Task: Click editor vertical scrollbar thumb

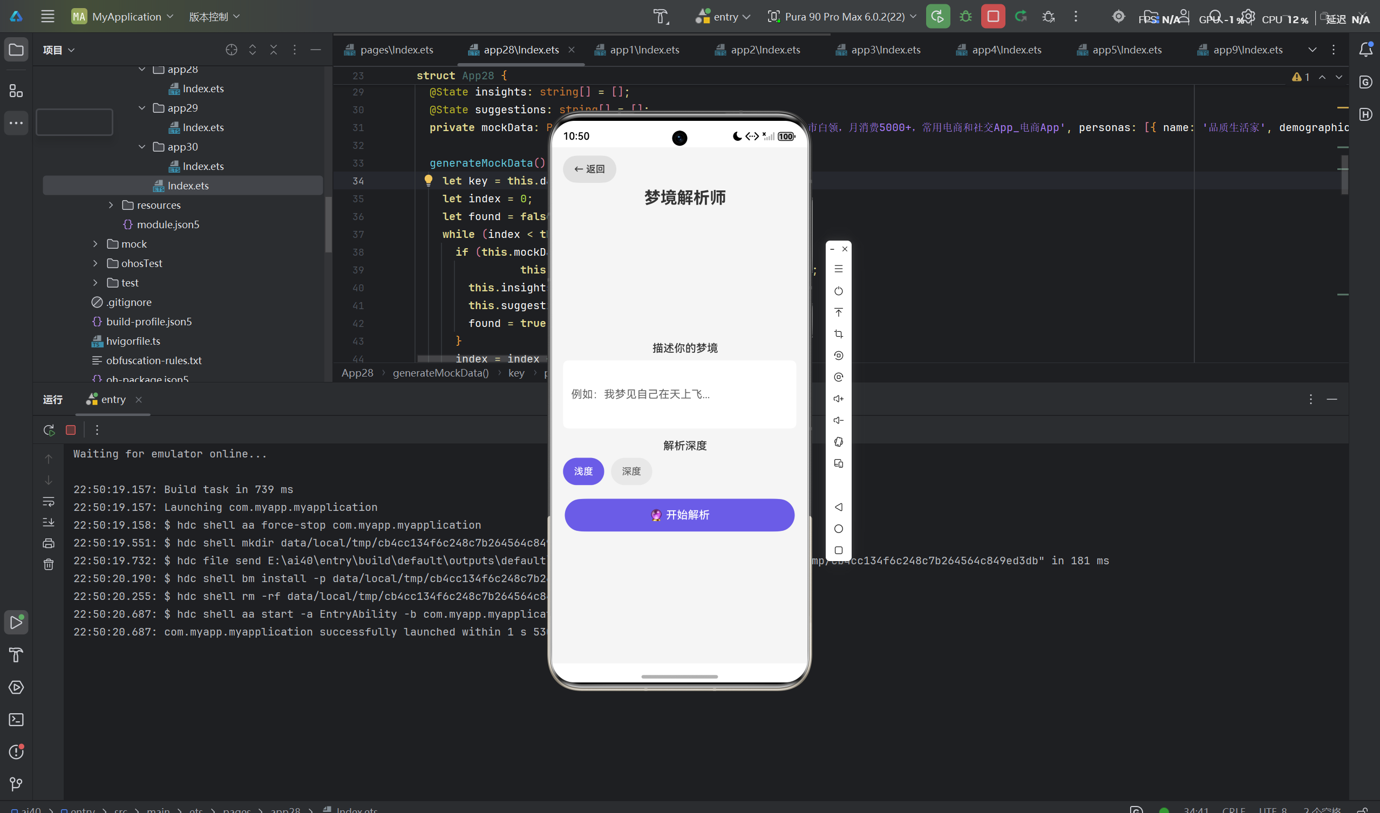Action: (1343, 175)
